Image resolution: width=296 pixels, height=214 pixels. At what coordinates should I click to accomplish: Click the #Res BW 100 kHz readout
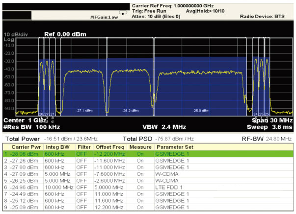[x=28, y=126]
